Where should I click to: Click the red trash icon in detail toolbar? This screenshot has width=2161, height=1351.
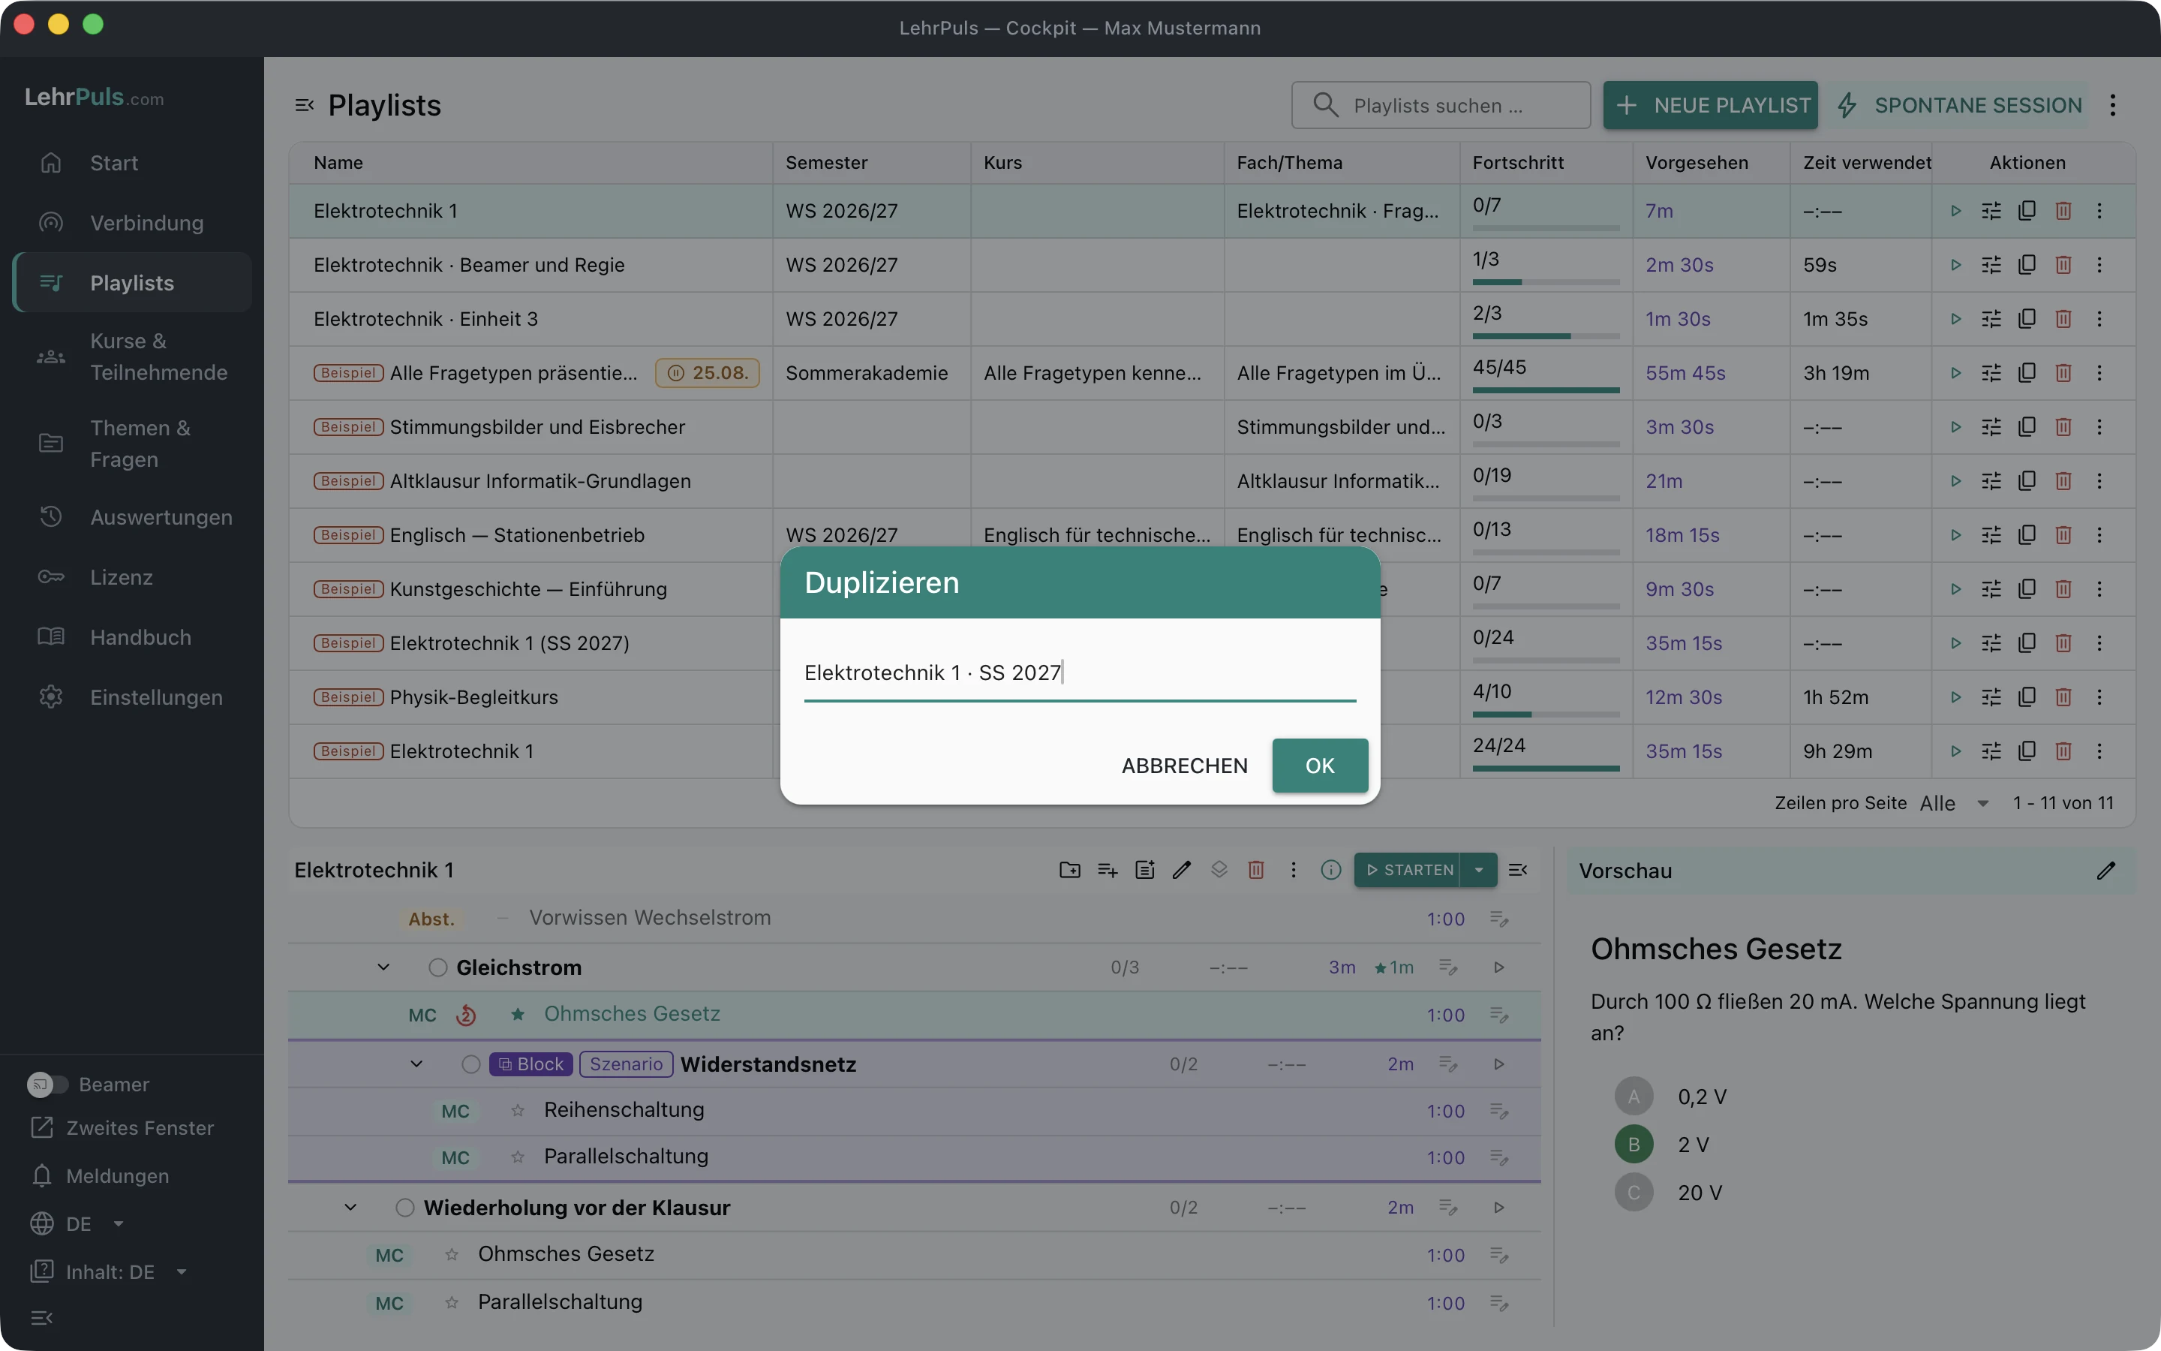coord(1255,869)
